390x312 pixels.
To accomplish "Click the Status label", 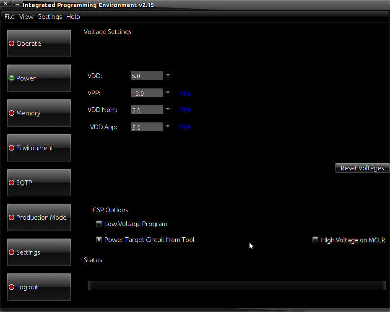I will click(x=93, y=260).
